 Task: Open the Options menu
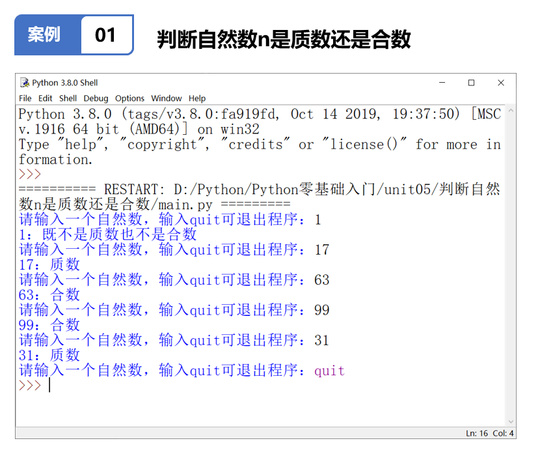(x=129, y=98)
